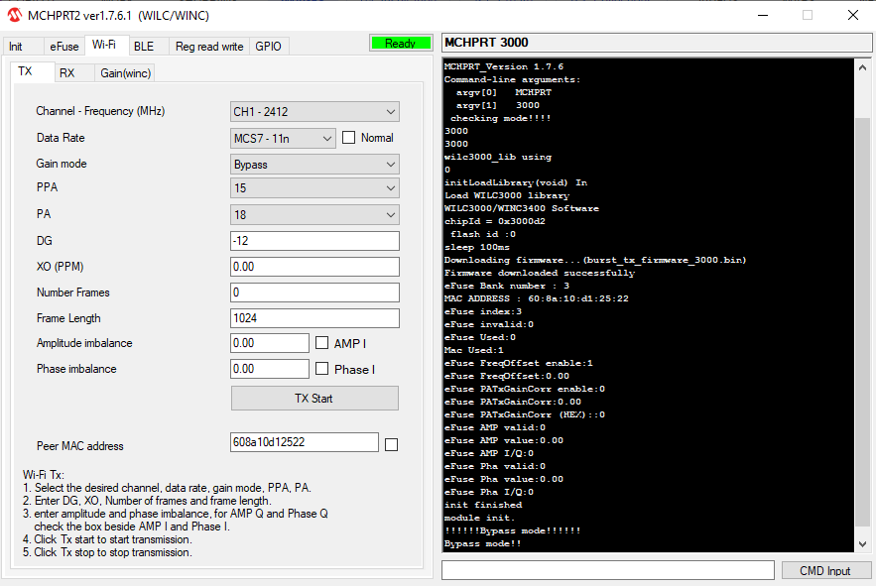Expand the Data Rate MCS7 - 11n dropdown
The width and height of the screenshot is (876, 586).
pos(283,139)
